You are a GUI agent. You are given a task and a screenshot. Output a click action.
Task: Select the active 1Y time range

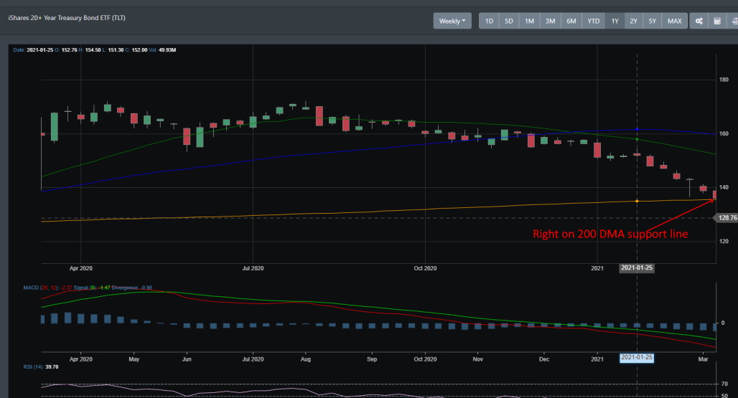(x=615, y=21)
